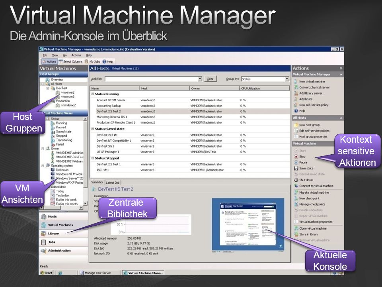Collapse the Virtual Machine Manager actions section

pos(341,75)
